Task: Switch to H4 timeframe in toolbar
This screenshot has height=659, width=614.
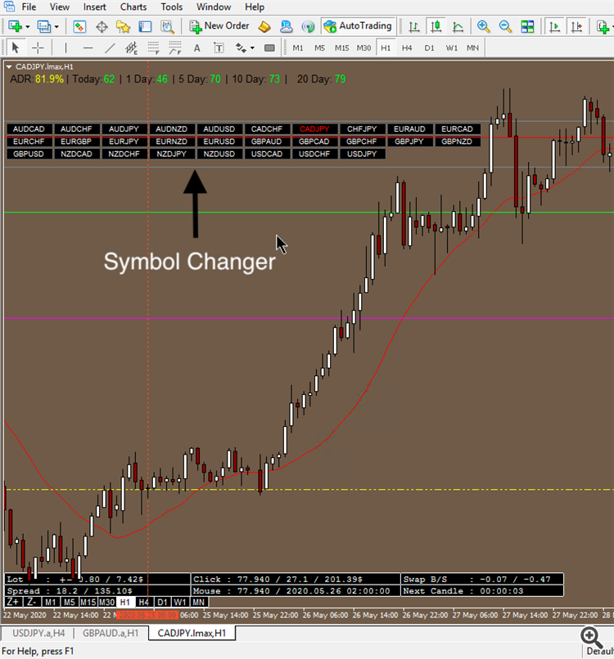Action: [407, 48]
